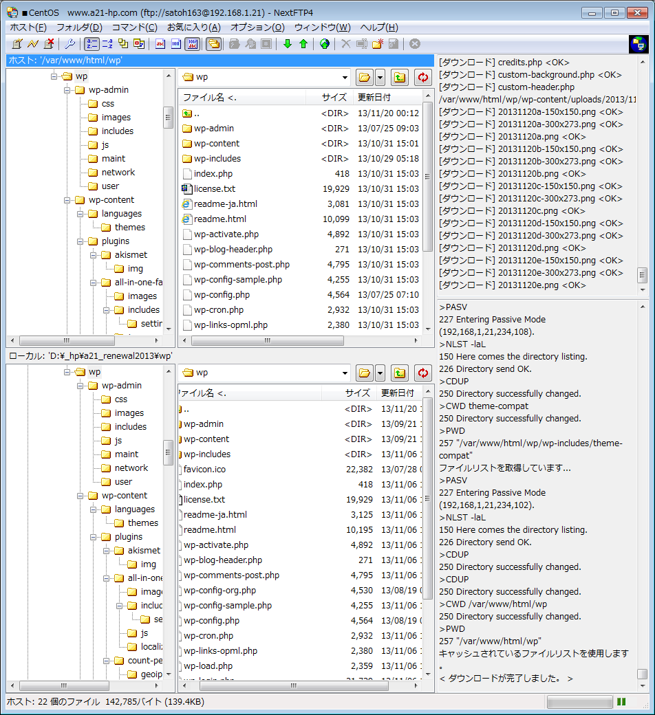This screenshot has height=715, width=655.
Task: Click the host pane up-directory button
Action: [400, 78]
